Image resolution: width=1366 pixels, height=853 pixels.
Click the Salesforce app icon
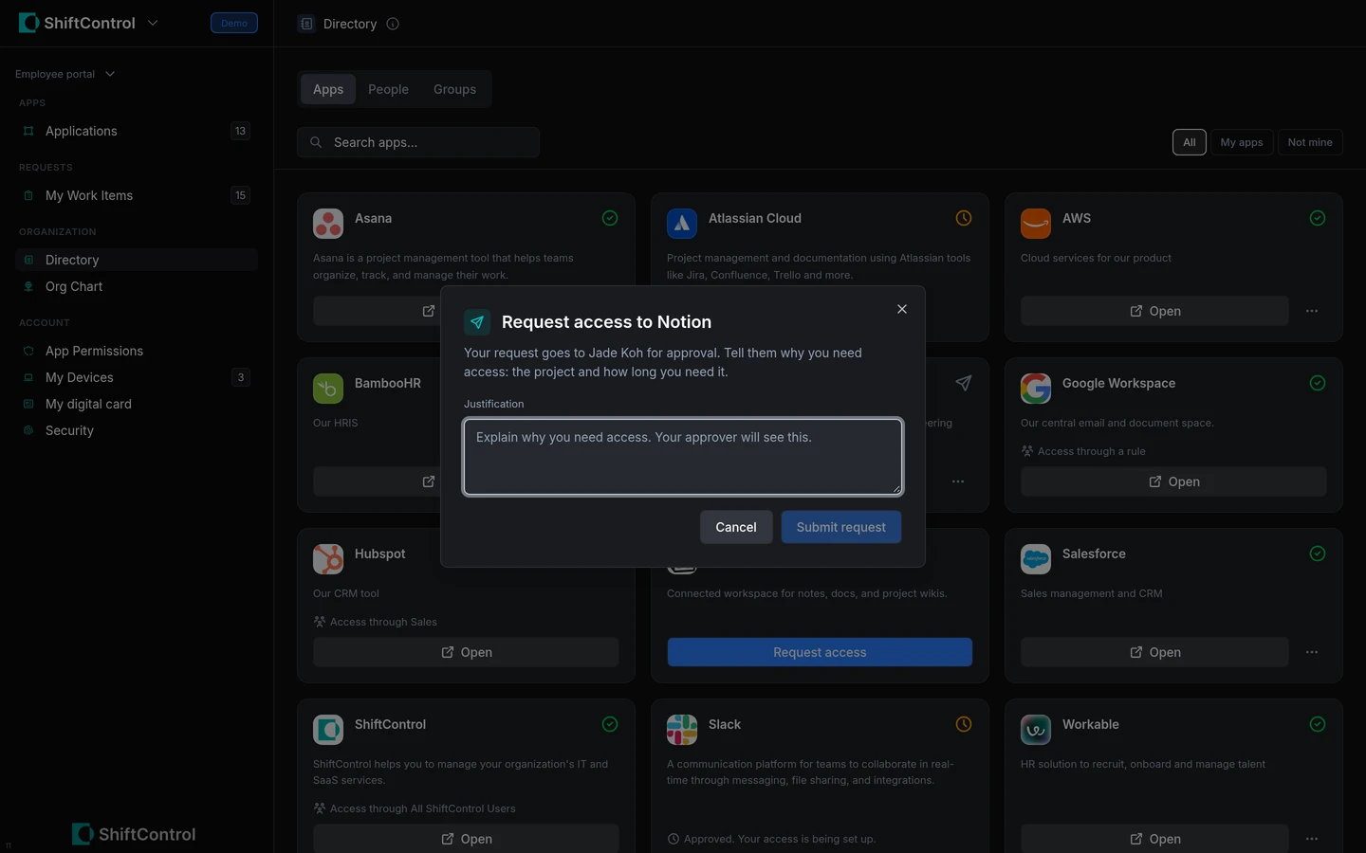pos(1036,559)
